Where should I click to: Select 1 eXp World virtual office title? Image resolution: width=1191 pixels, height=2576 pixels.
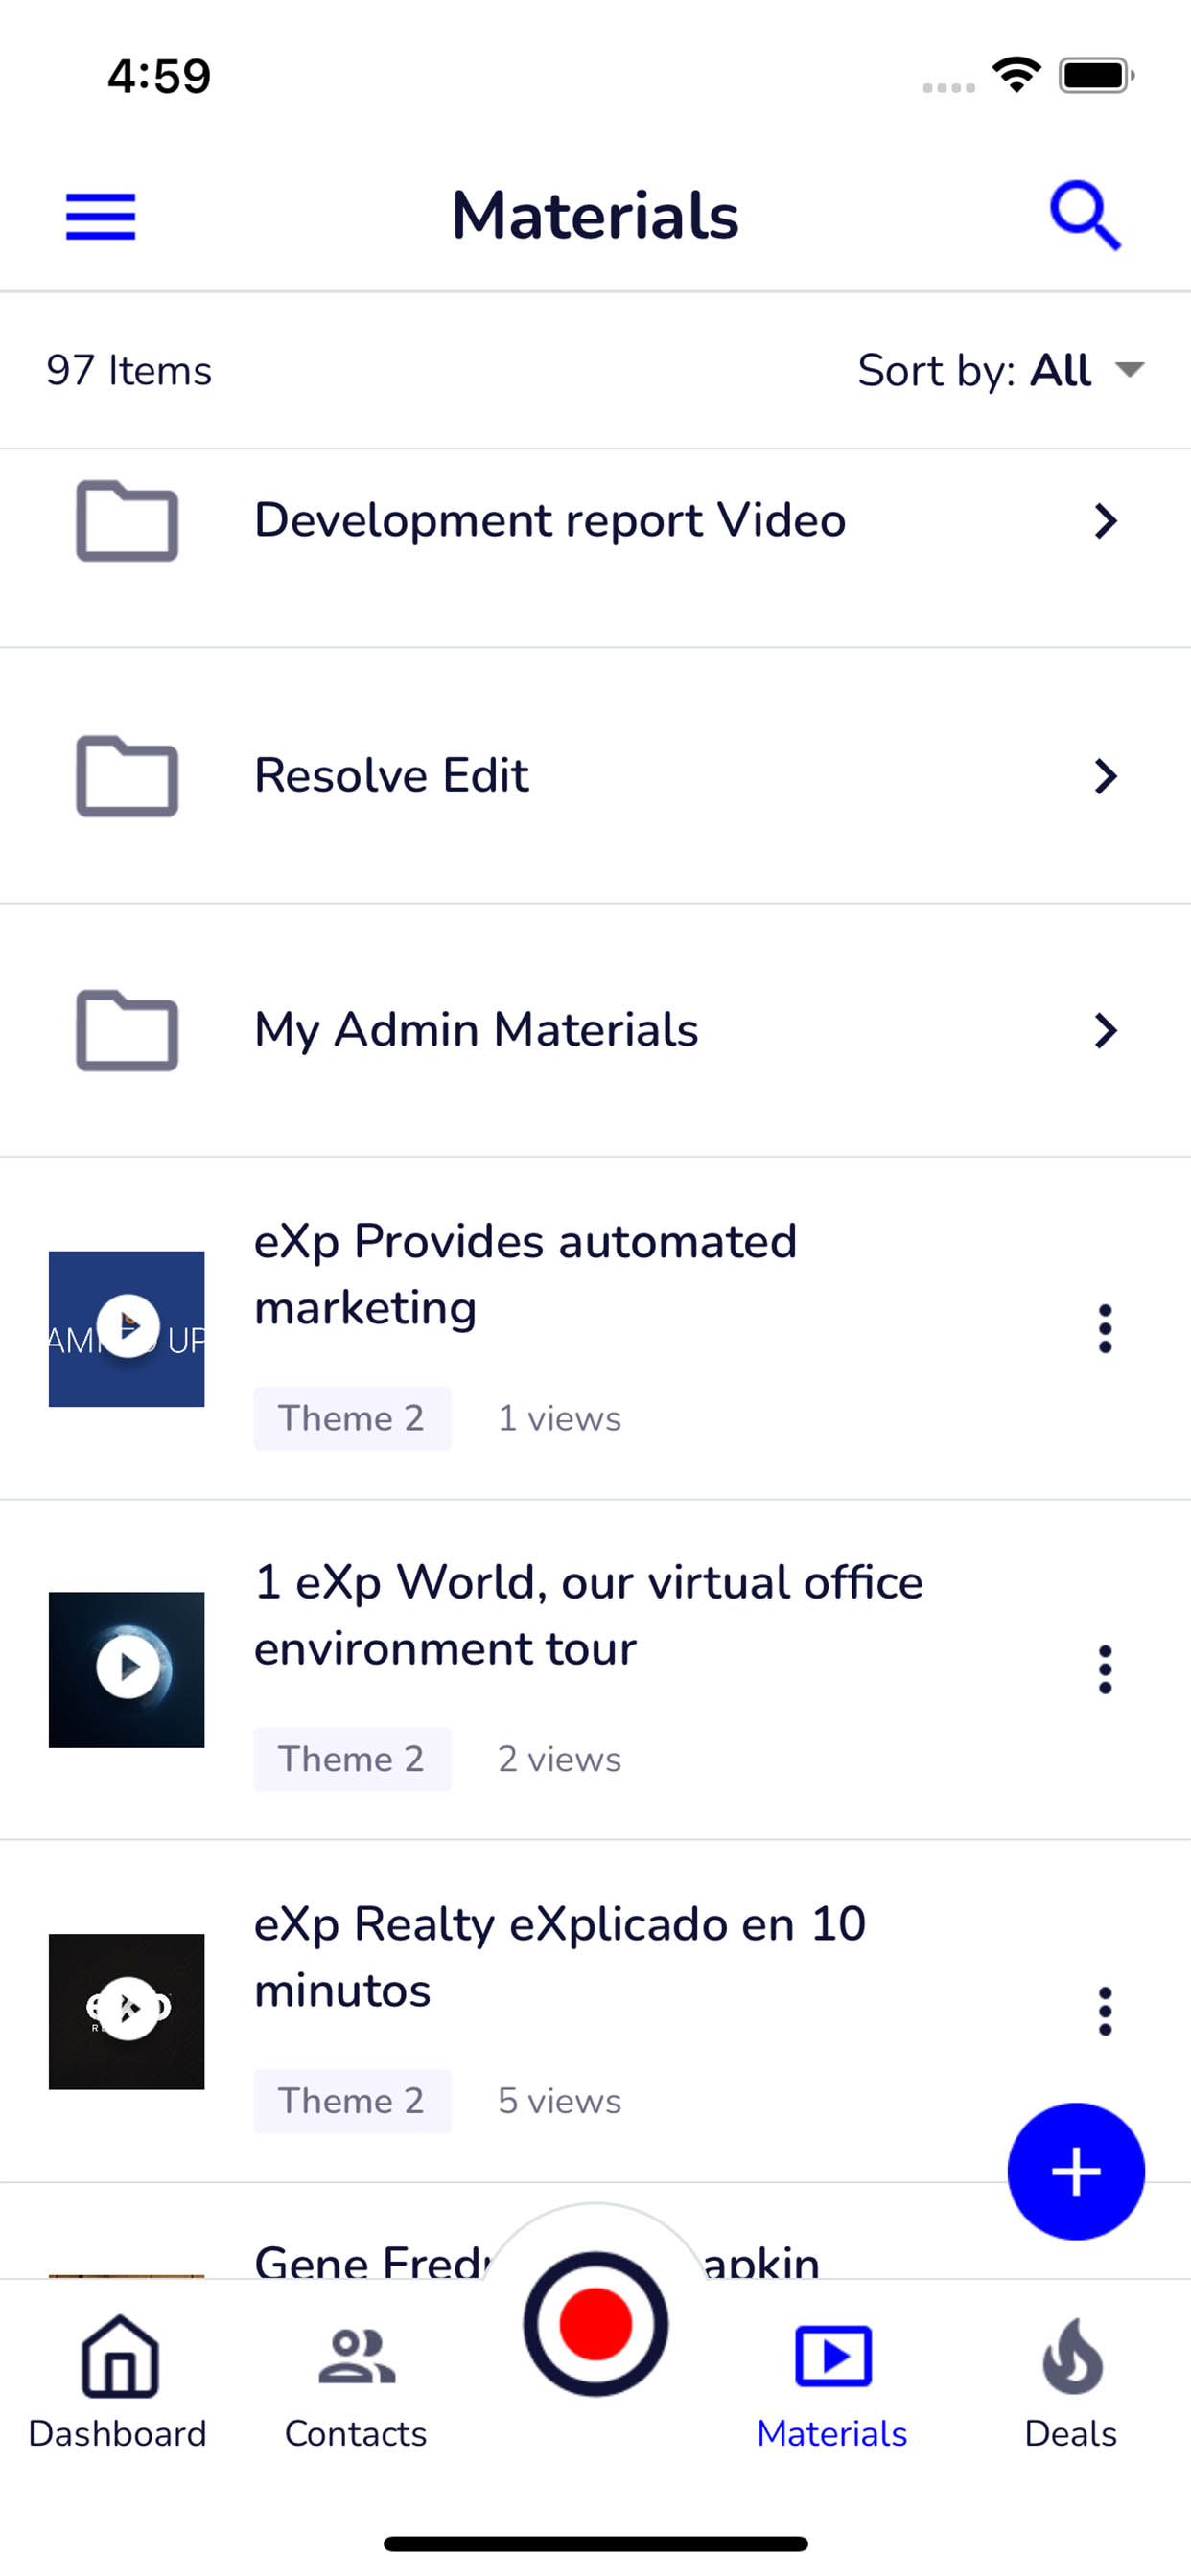[x=589, y=1615]
